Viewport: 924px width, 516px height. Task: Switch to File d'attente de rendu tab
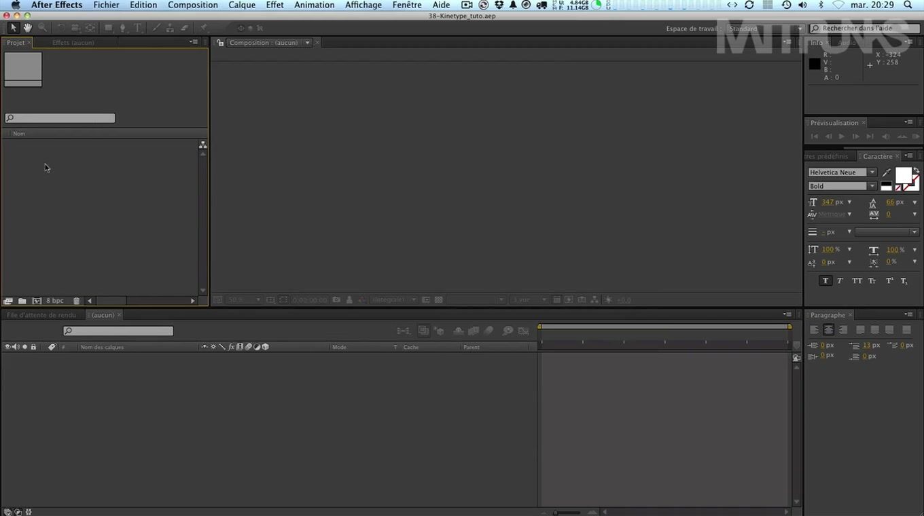point(41,315)
